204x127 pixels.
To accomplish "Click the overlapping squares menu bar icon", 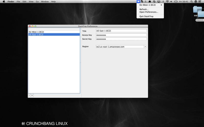I will [x=154, y=2].
